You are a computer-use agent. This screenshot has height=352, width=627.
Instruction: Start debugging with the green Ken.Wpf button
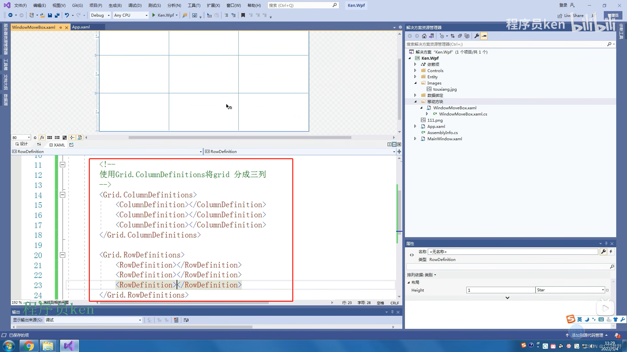click(165, 15)
